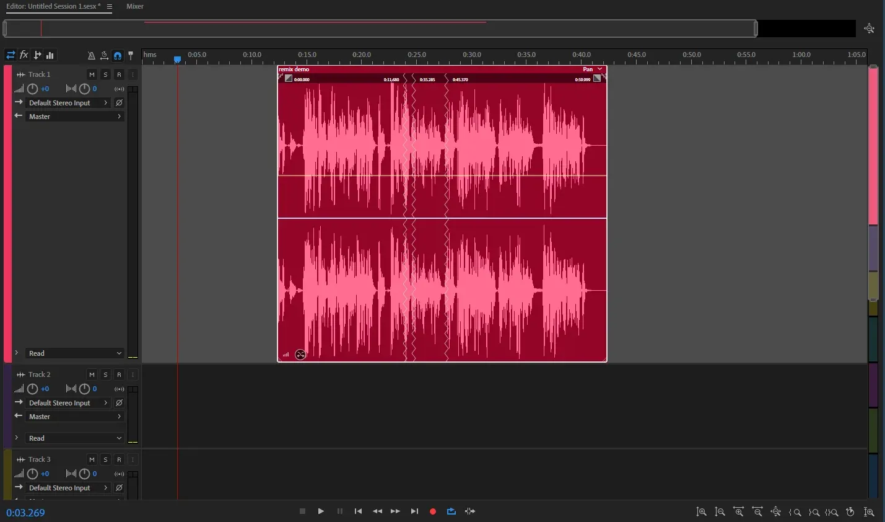Toggle the snapping magnet icon
885x522 pixels.
118,56
